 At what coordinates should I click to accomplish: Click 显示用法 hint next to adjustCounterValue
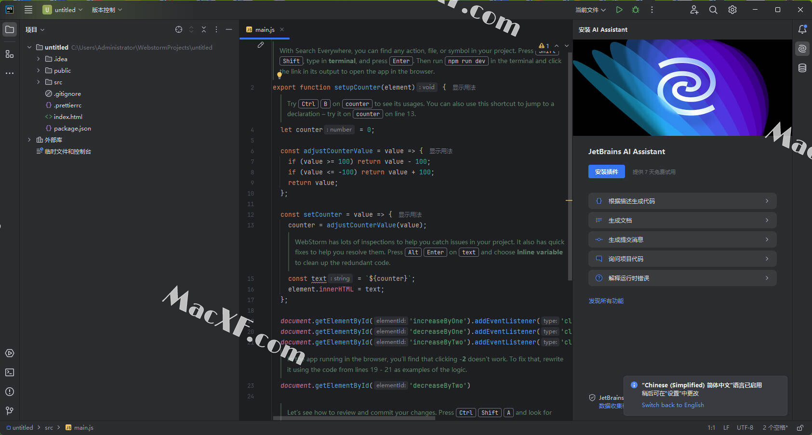click(441, 151)
